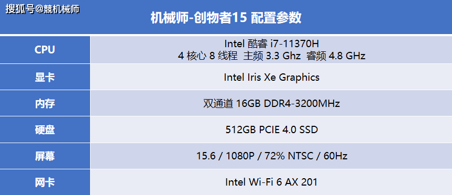Screen dimensions: 452x195
Task: Click the 512GB PCIE 4.0 SSD value
Action: point(271,130)
